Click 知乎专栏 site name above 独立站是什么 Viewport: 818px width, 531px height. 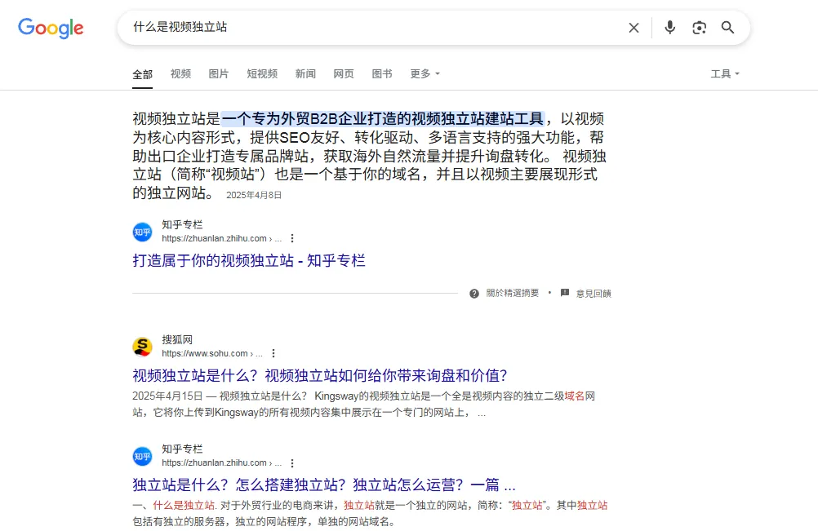182,449
